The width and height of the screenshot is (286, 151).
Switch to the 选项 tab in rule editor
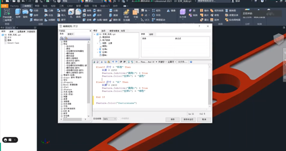pyautogui.click(x=103, y=31)
